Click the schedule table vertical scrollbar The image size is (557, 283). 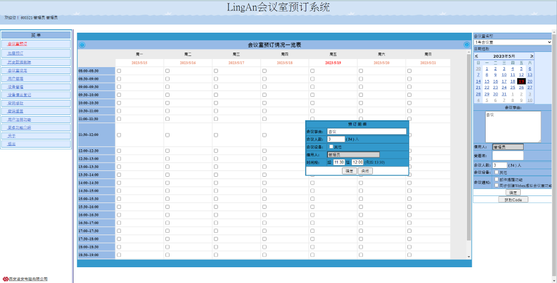pos(468,146)
